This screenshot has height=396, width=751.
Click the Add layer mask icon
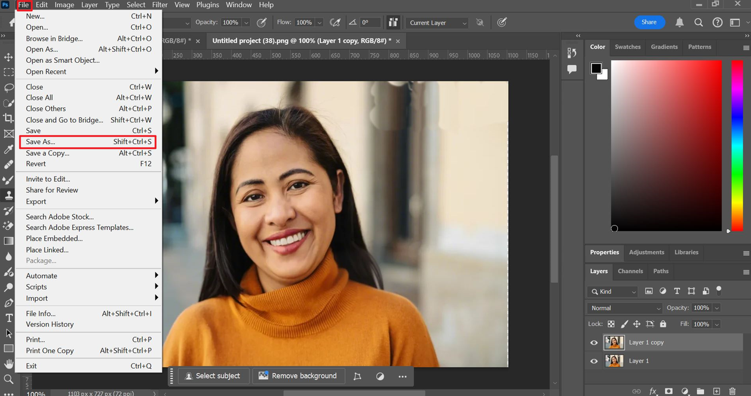point(669,391)
